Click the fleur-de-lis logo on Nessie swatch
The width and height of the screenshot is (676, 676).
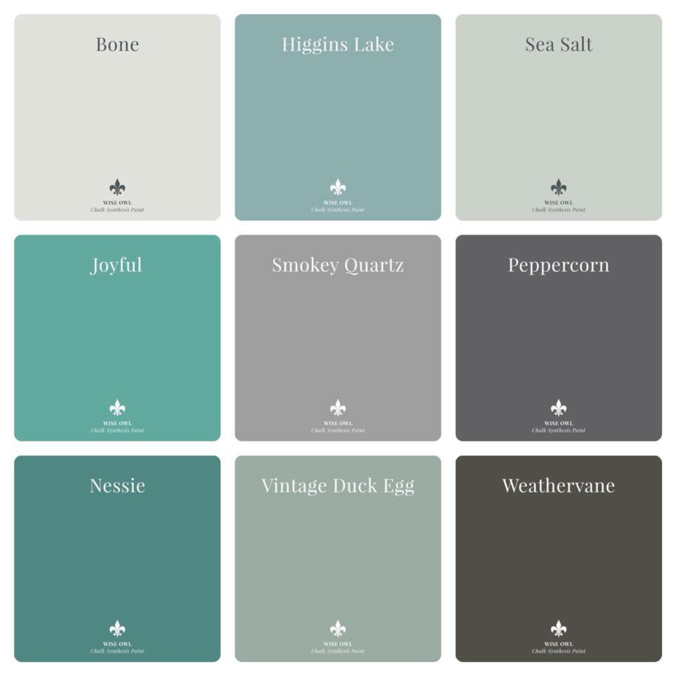117,628
